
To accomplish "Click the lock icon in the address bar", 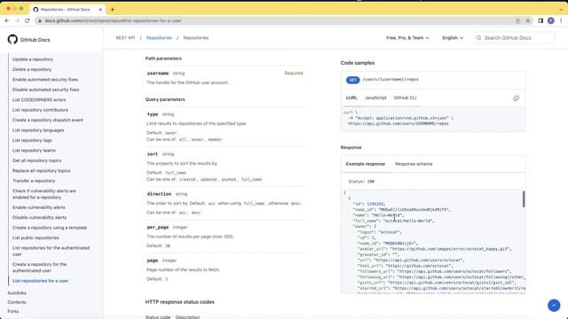I will pyautogui.click(x=40, y=21).
